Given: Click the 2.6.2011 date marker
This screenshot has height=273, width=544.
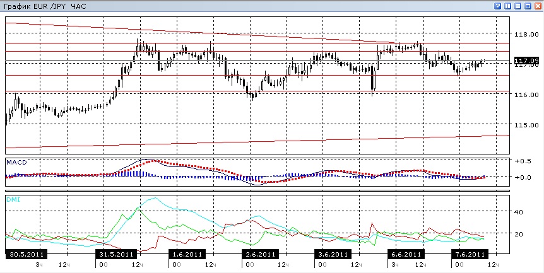Looking at the screenshot, I should pos(260,254).
